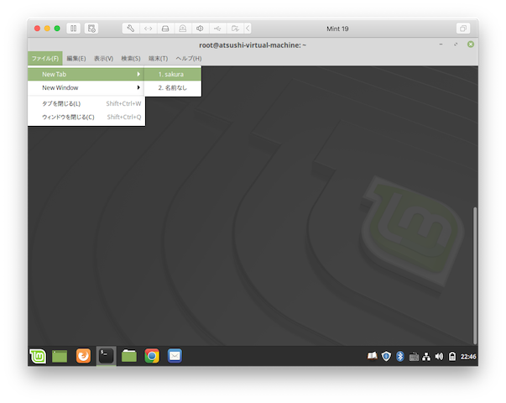Open the volume control in system tray
506x403 pixels.
(x=439, y=357)
